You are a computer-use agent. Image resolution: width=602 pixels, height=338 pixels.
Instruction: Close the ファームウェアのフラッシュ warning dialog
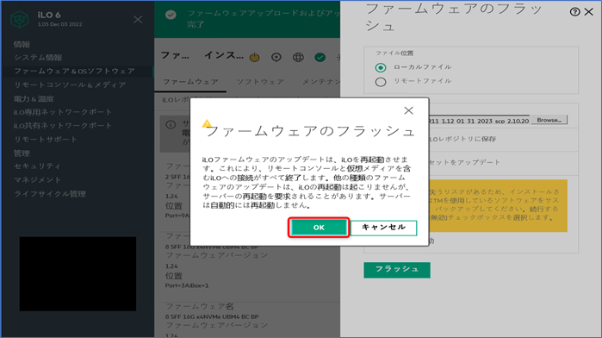click(x=408, y=110)
